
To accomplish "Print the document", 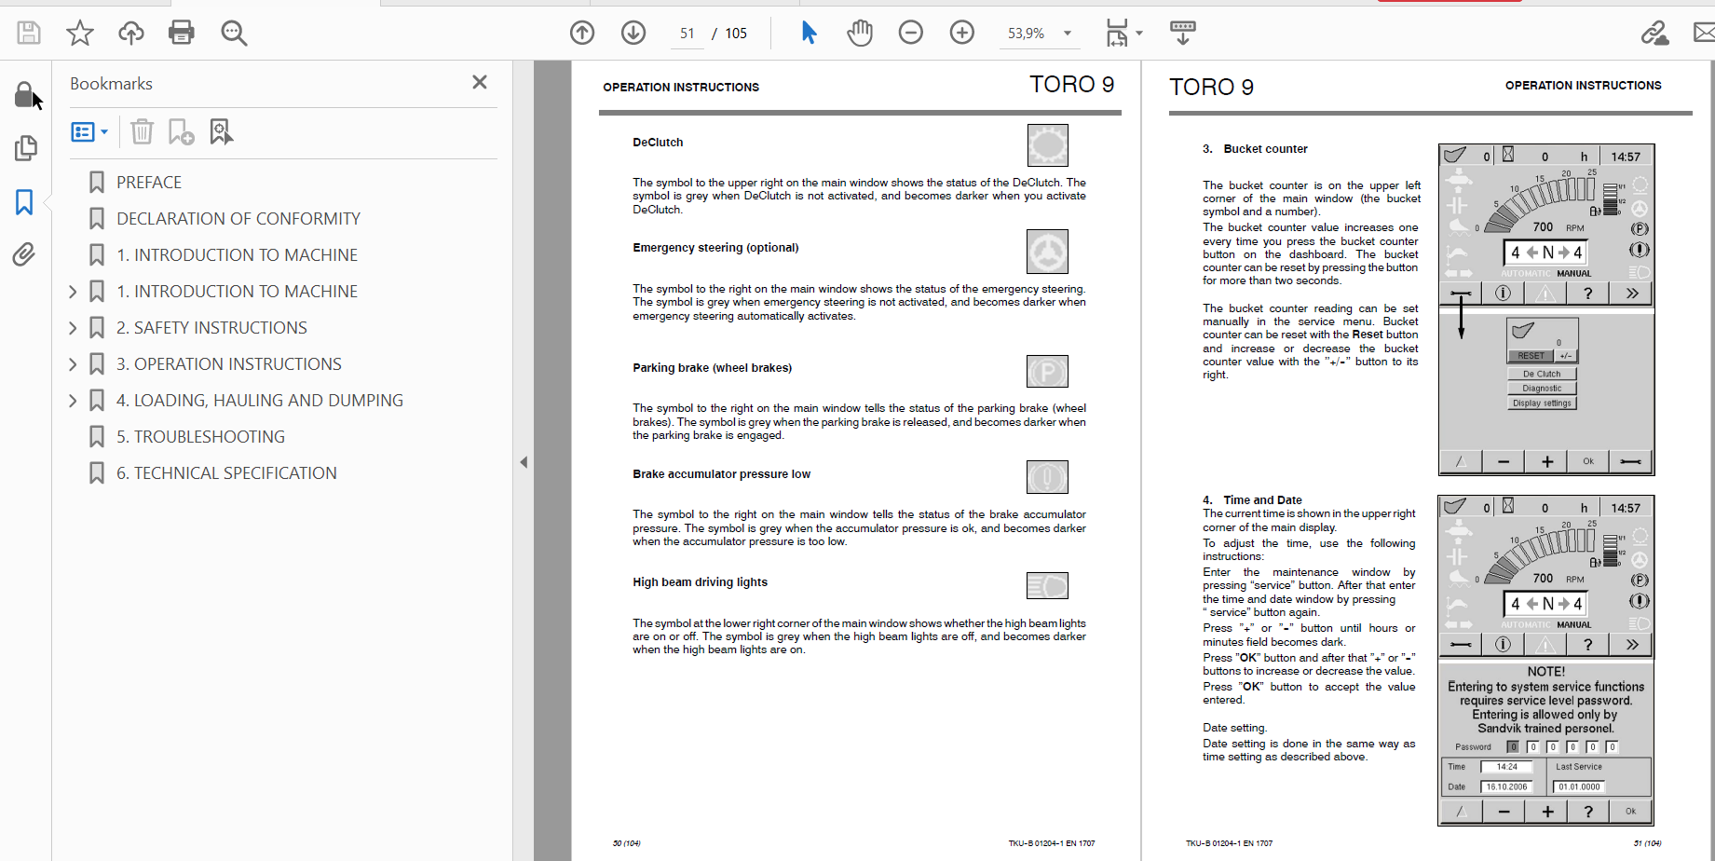I will pyautogui.click(x=182, y=33).
